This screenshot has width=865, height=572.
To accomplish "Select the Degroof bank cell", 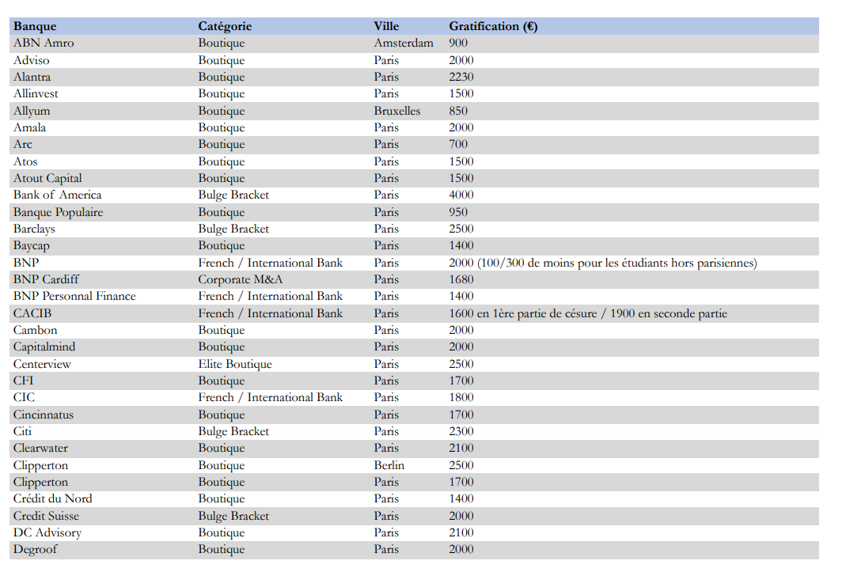I will pos(36,549).
